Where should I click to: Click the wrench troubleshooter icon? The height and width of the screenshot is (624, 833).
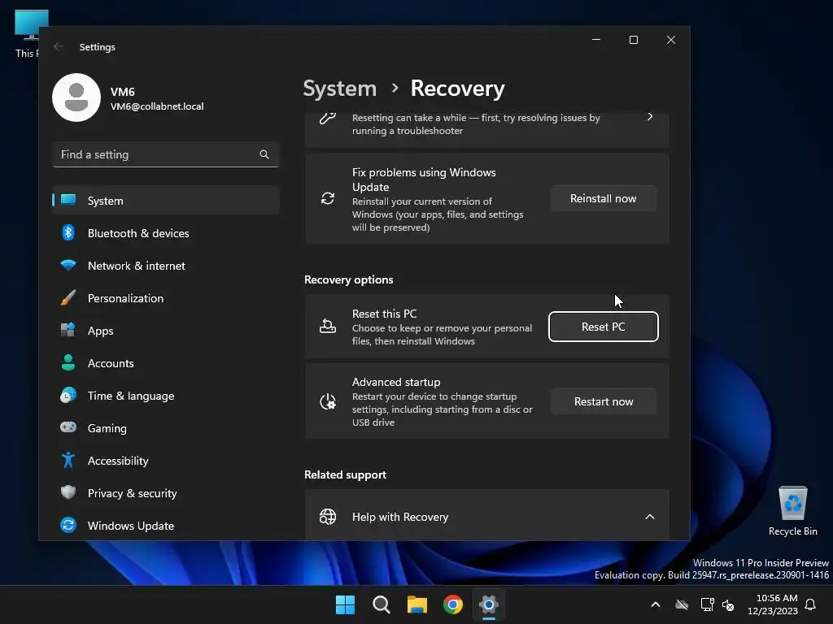pyautogui.click(x=328, y=117)
